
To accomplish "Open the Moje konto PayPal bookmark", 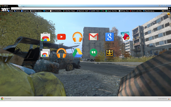I will click(x=83, y=11).
